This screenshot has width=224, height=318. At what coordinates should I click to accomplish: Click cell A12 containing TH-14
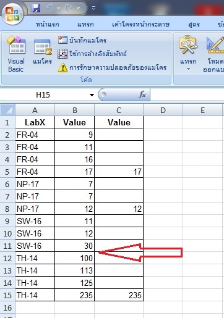pos(35,258)
